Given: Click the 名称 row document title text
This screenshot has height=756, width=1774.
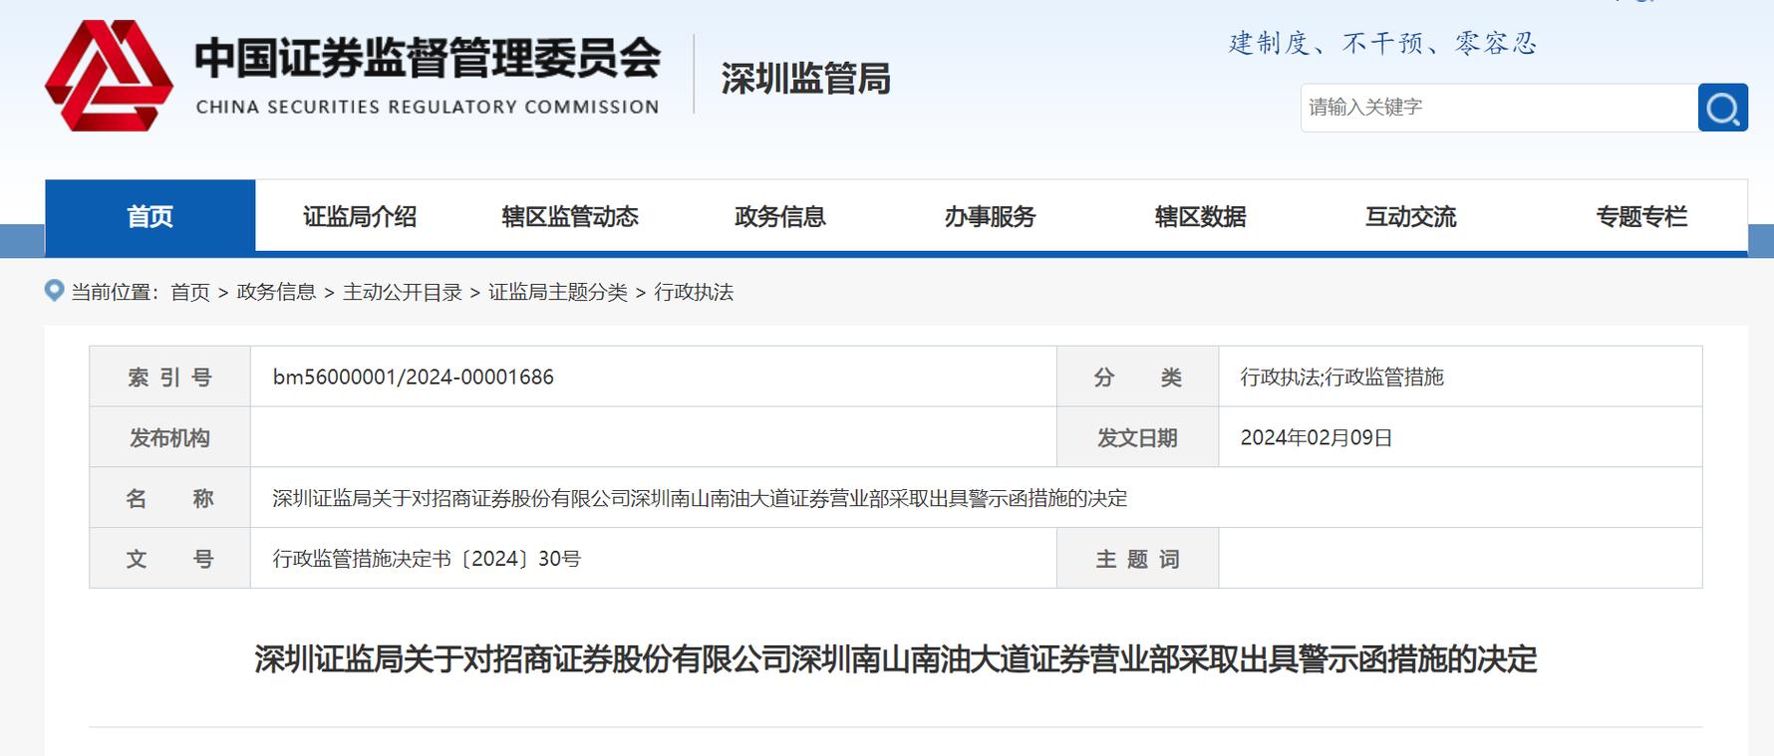Looking at the screenshot, I should [700, 498].
